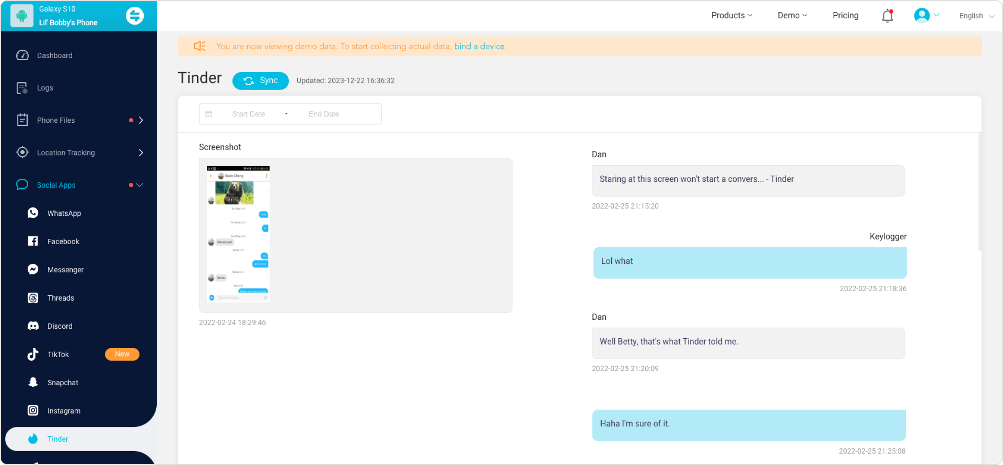Viewport: 1003px width, 465px height.
Task: Open the Demo dropdown menu
Action: [792, 15]
